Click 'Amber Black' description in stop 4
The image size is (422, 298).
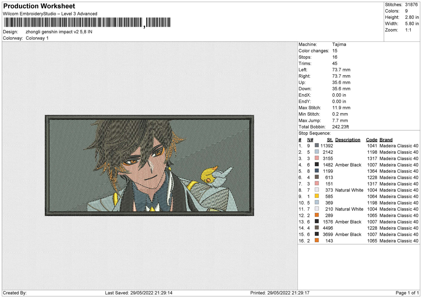click(x=348, y=165)
